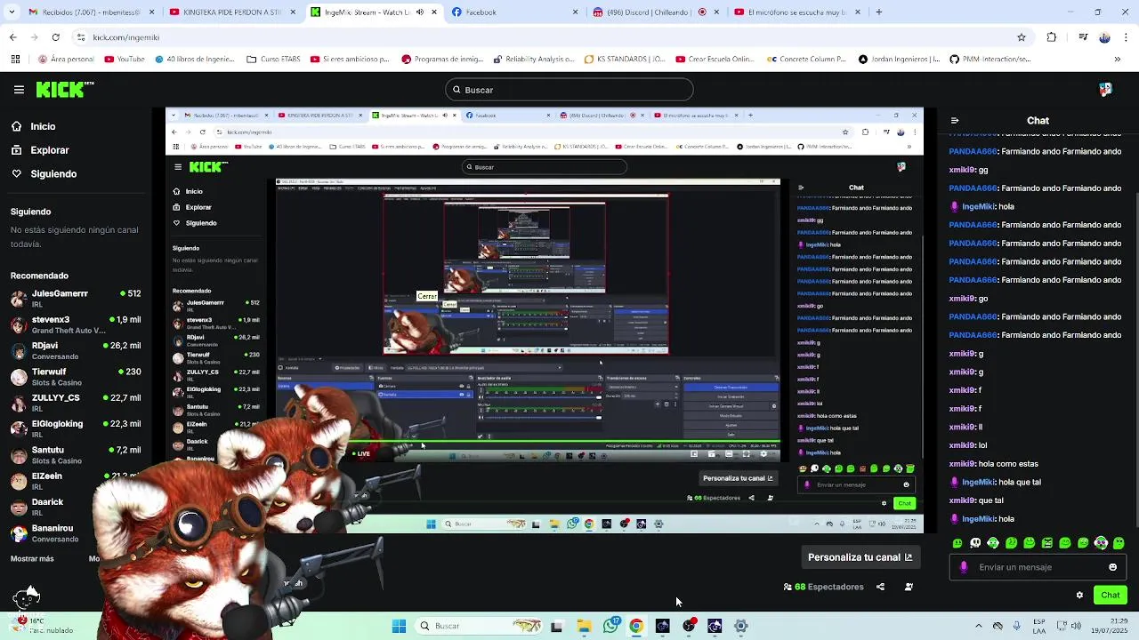Mute audio indicator on the Kick tab
Image resolution: width=1139 pixels, height=640 pixels.
tap(420, 12)
